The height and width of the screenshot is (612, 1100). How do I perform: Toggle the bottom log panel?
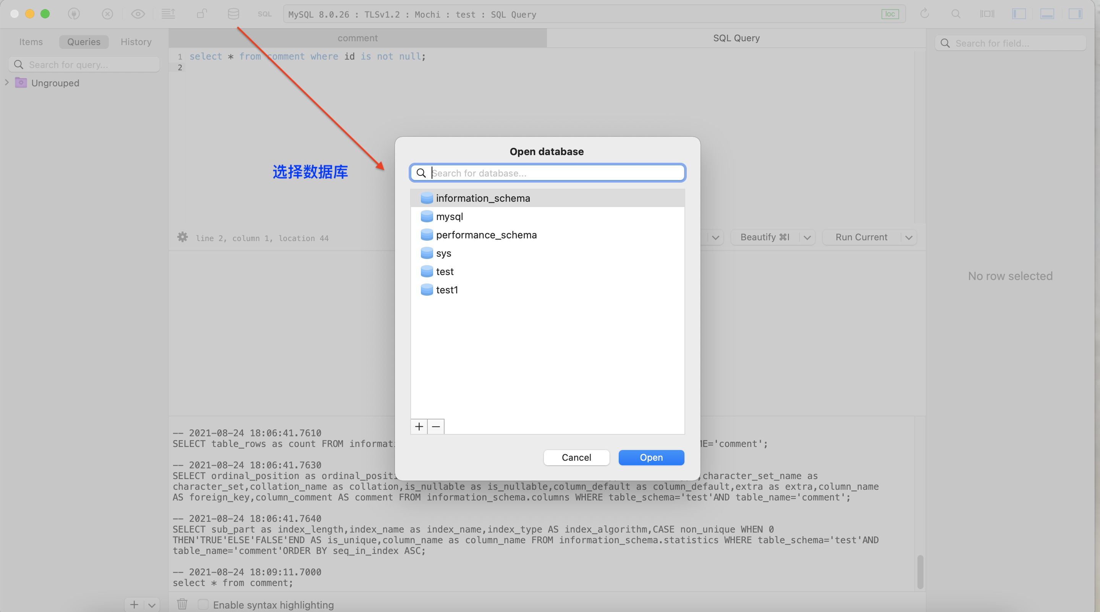click(x=1047, y=14)
